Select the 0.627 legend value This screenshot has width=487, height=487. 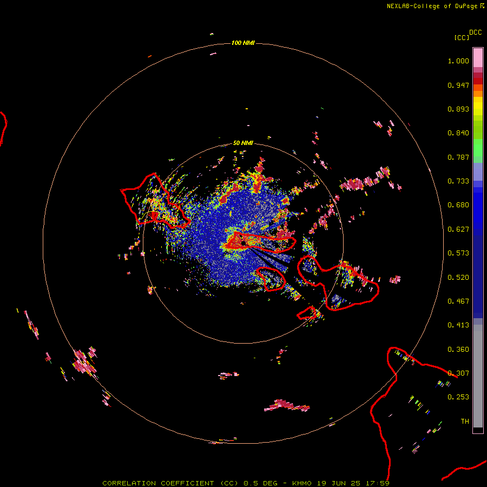tap(458, 229)
